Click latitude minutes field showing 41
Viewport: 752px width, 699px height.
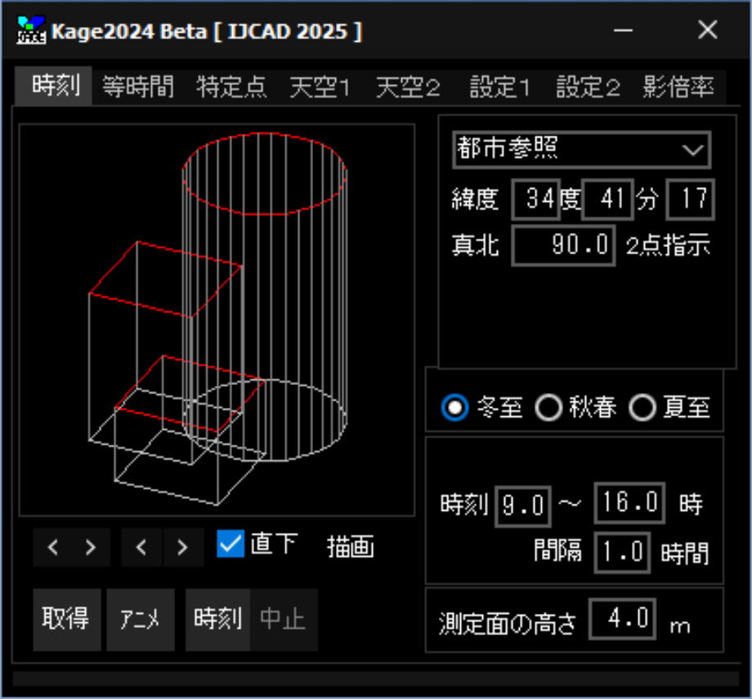pos(607,199)
